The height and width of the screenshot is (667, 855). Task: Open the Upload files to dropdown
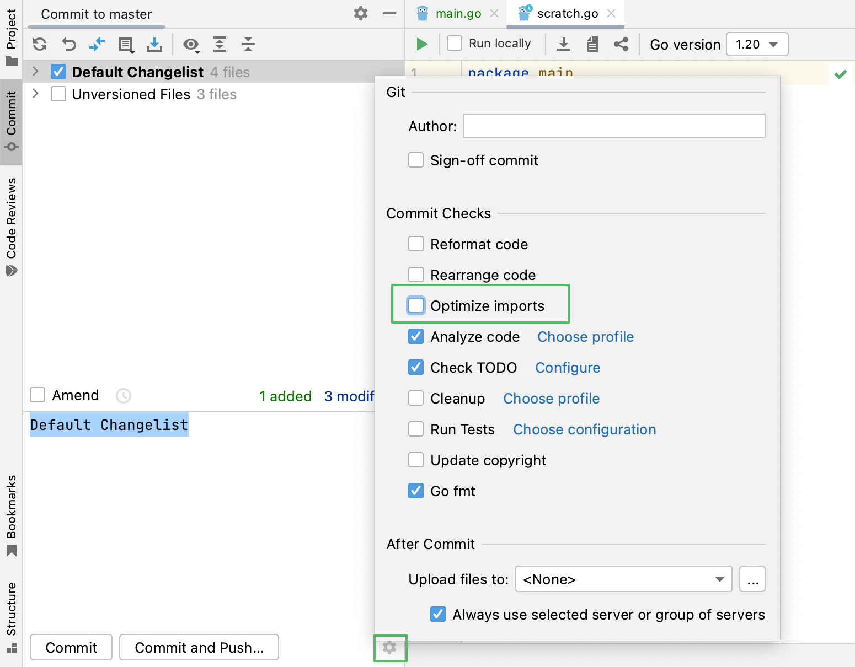tap(623, 579)
